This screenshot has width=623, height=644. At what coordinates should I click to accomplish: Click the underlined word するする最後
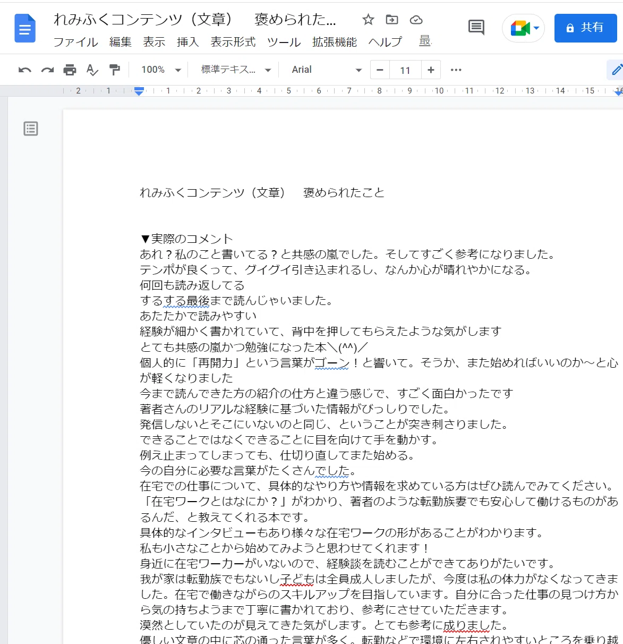(x=175, y=301)
